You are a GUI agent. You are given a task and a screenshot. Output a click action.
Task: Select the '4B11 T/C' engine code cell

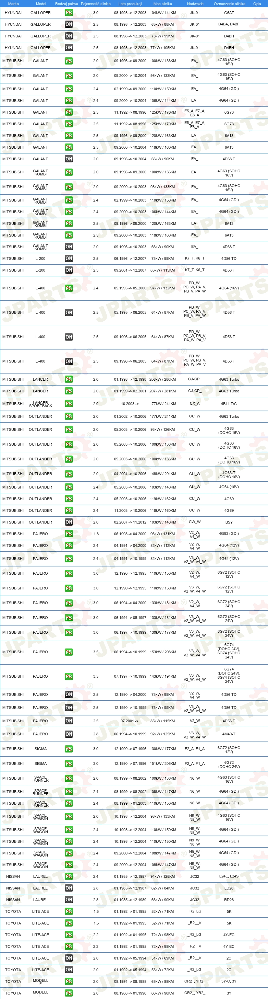[229, 404]
